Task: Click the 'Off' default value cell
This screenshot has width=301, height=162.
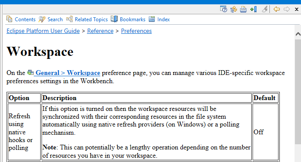Action: [265, 132]
